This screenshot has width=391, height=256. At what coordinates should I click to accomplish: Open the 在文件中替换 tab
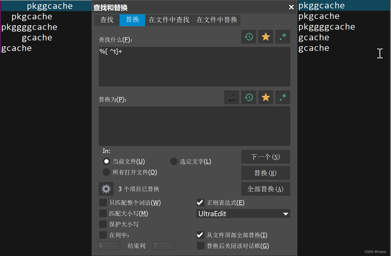point(217,20)
